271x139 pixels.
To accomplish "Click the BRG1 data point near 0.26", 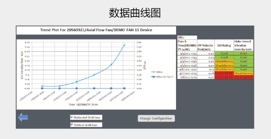I will coord(111,65).
